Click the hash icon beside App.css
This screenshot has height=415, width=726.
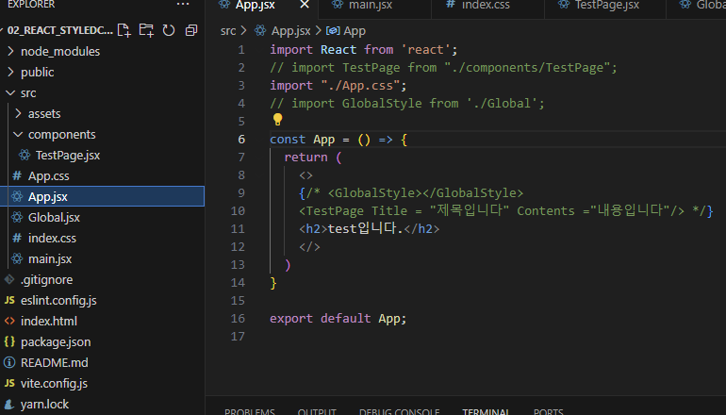coord(17,176)
